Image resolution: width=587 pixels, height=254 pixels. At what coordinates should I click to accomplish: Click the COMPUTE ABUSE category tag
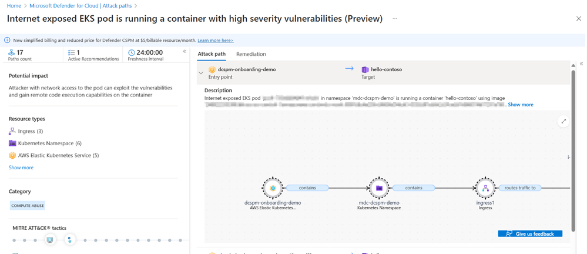click(x=28, y=205)
